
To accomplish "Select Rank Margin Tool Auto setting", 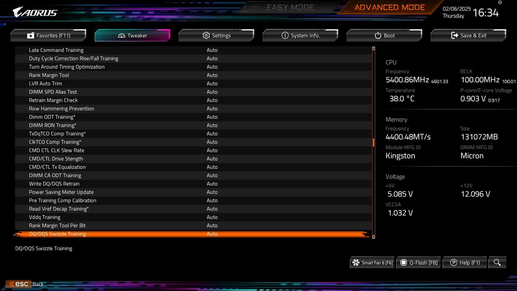I will (212, 75).
